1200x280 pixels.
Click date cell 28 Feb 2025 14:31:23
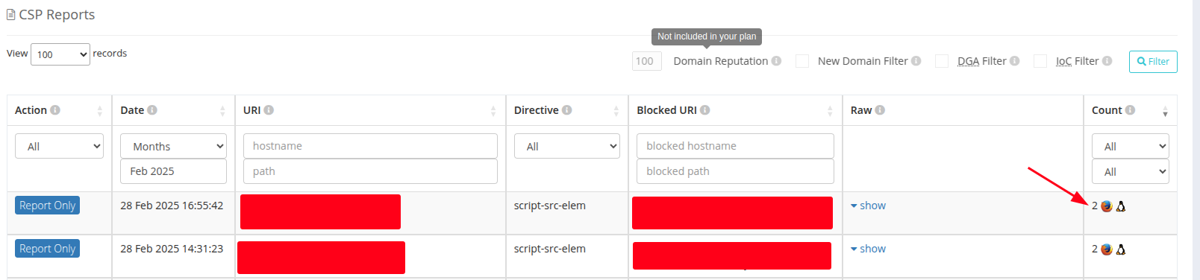pyautogui.click(x=172, y=249)
